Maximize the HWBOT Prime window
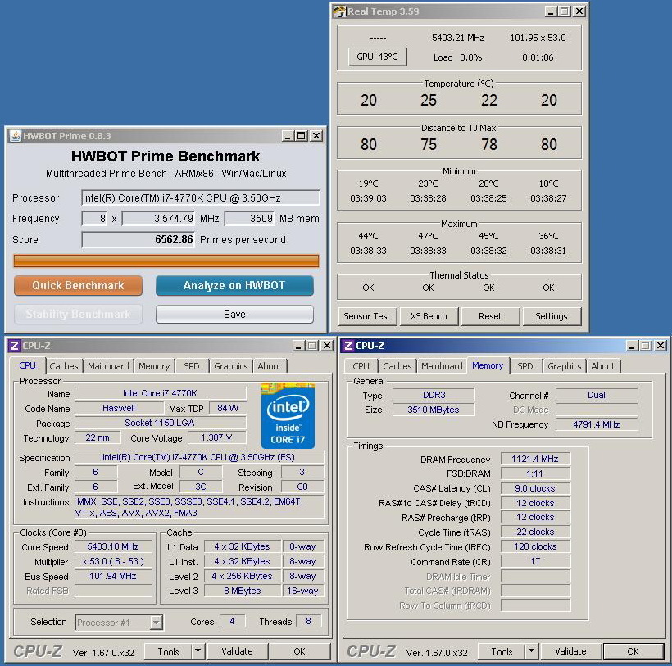Viewport: 672px width, 666px height. coord(302,136)
